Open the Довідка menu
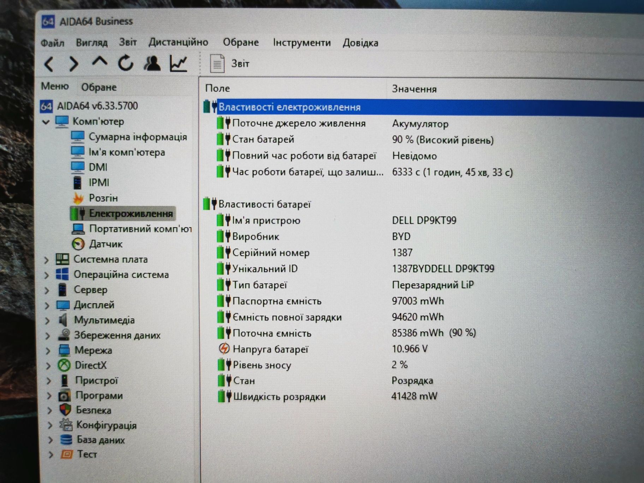644x483 pixels. 360,43
